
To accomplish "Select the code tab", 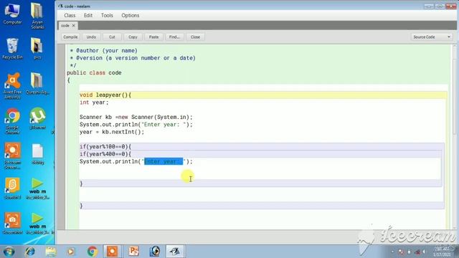I will click(65, 26).
